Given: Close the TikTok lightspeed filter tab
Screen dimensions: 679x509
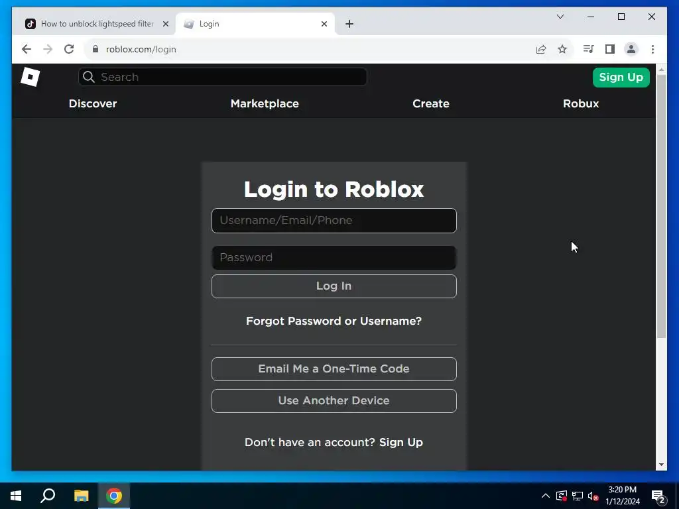Looking at the screenshot, I should click(165, 24).
